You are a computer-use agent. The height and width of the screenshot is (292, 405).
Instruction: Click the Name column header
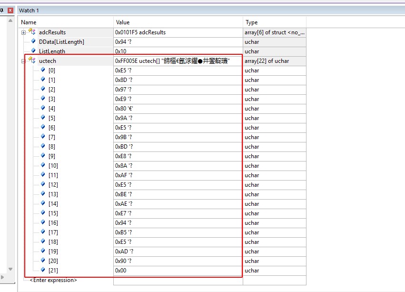pos(29,22)
